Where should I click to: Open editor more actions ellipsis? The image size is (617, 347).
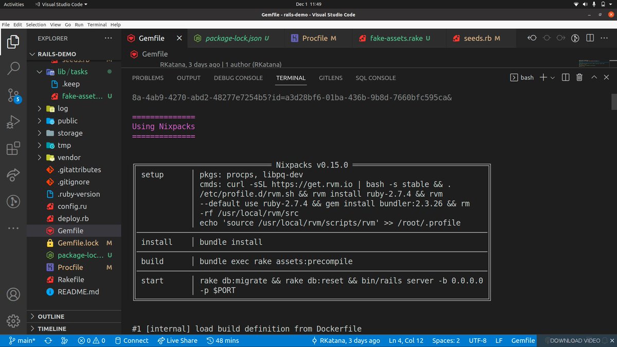[605, 38]
